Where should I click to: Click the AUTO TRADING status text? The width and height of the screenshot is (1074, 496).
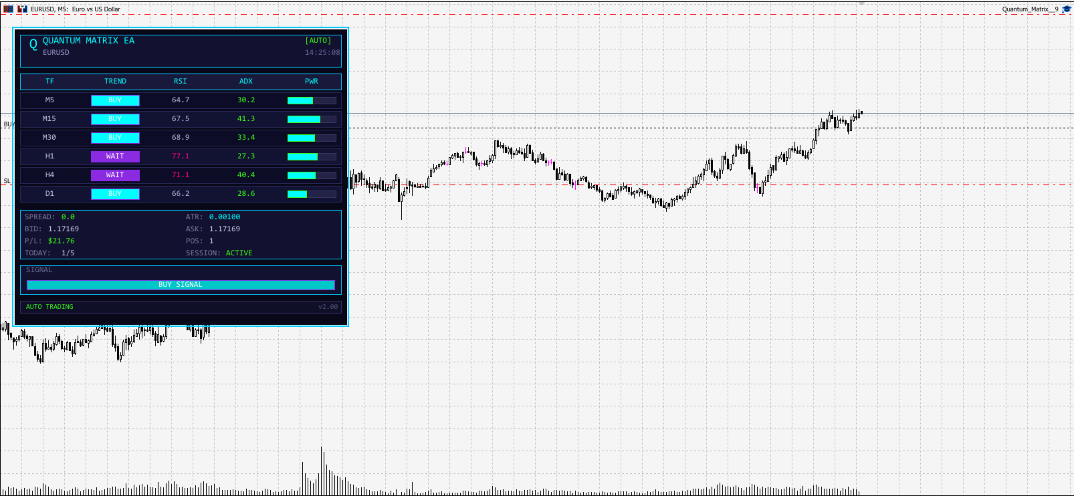click(49, 307)
